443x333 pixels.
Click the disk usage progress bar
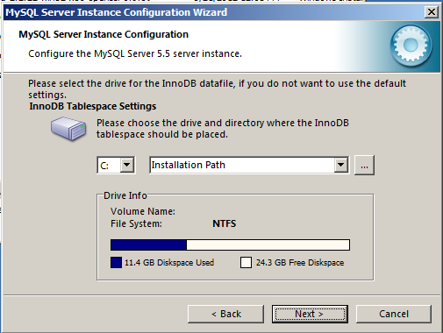coord(230,244)
